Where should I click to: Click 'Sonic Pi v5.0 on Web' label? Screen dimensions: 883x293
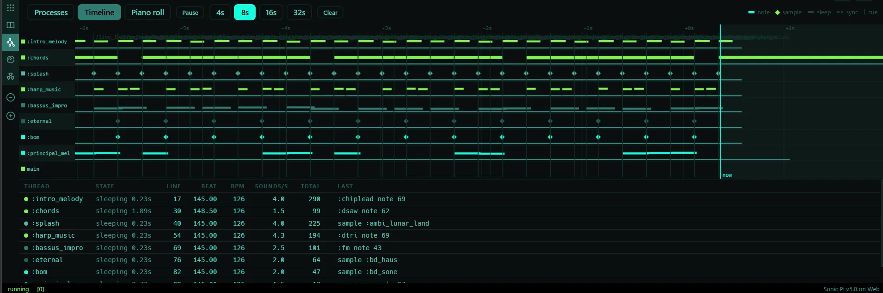tap(851, 289)
